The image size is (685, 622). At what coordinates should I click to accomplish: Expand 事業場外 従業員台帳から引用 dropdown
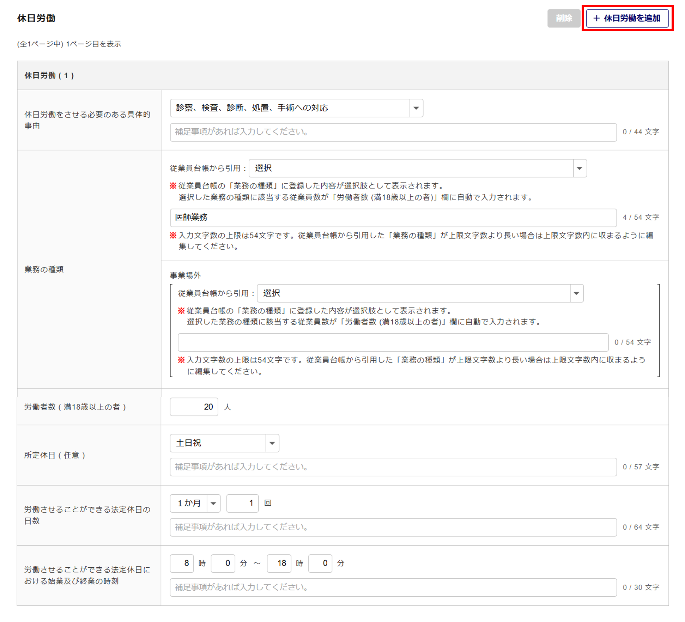(x=420, y=293)
